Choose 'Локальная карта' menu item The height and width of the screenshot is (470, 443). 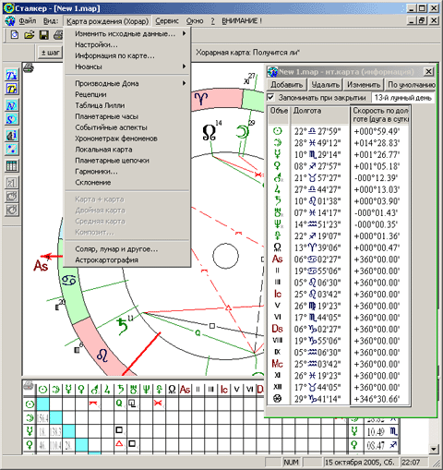[128, 150]
